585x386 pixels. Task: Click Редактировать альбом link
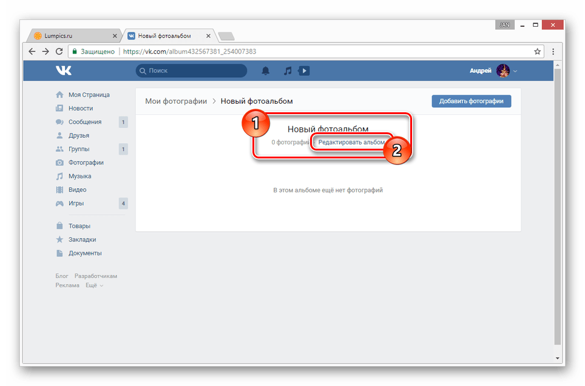pyautogui.click(x=351, y=142)
